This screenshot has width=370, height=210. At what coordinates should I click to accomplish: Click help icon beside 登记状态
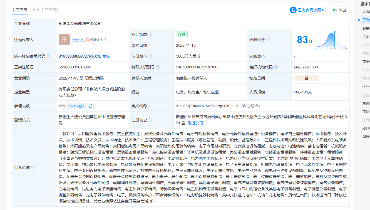click(150, 34)
